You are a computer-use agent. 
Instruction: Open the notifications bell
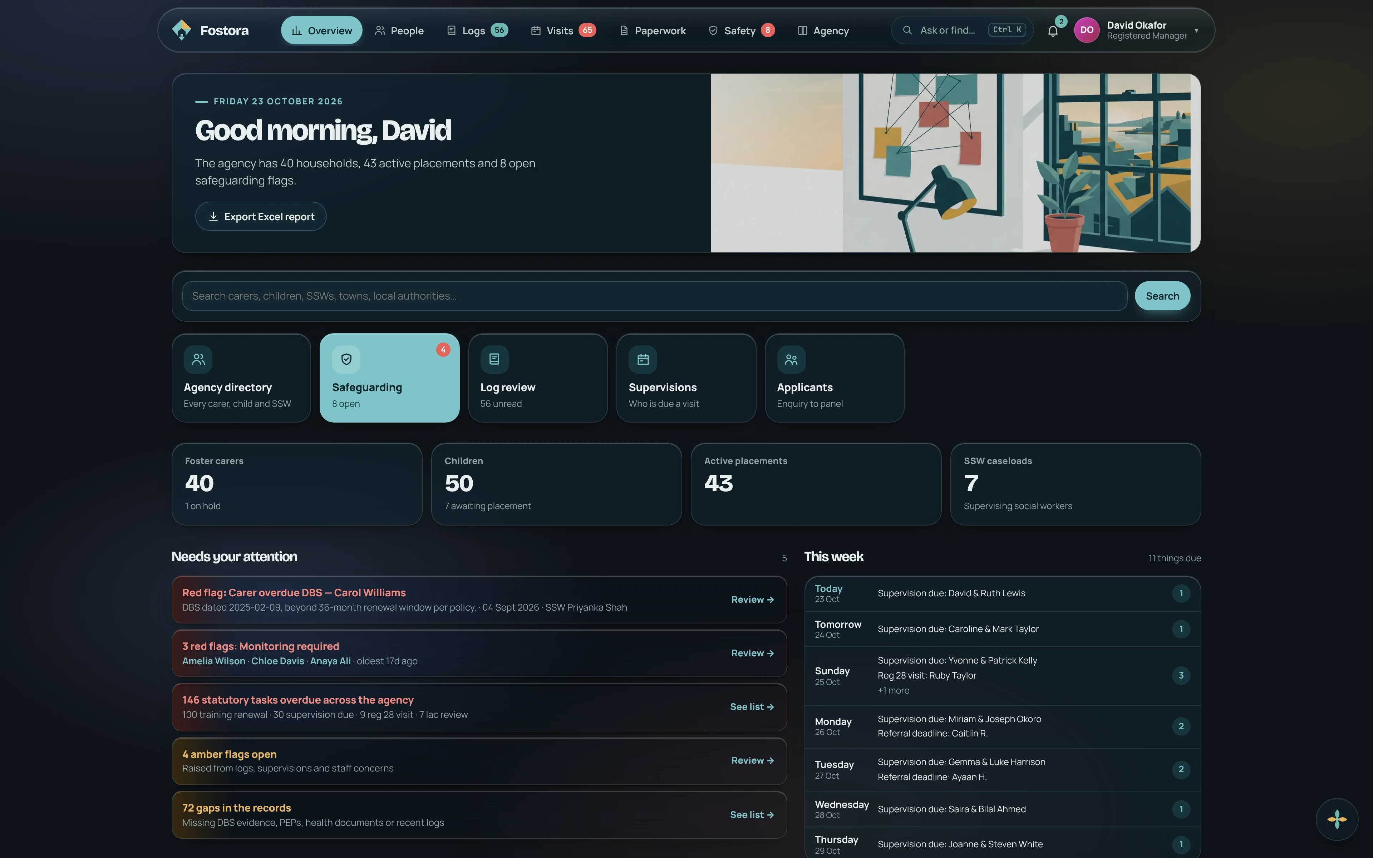pyautogui.click(x=1052, y=31)
